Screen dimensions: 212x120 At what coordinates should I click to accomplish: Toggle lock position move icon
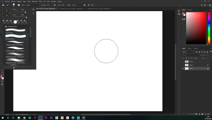(191, 58)
